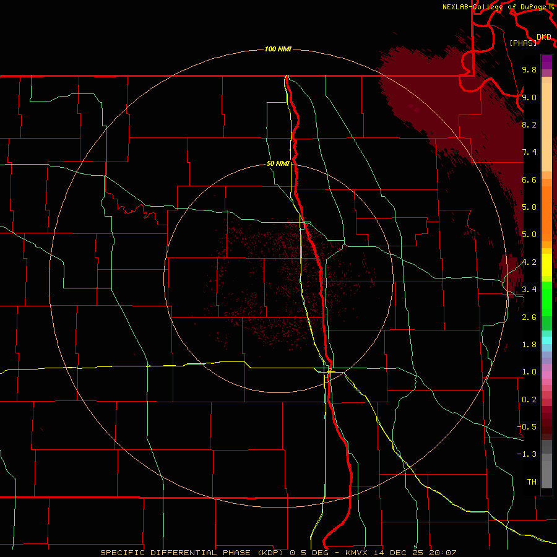Click the 1.8 scale label
Image resolution: width=557 pixels, height=557 pixels.
click(529, 345)
